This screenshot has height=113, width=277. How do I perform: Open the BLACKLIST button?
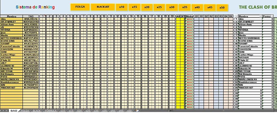tap(103, 7)
